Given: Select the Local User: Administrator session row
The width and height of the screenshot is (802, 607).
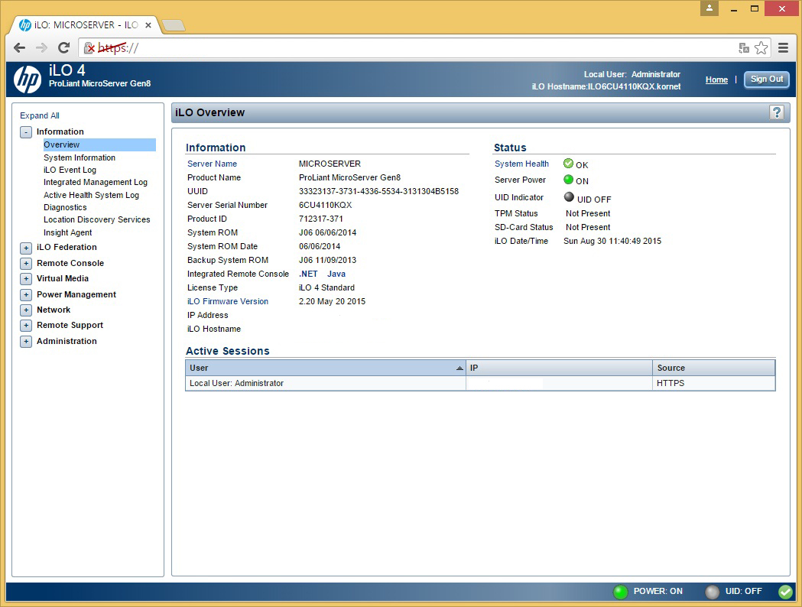Looking at the screenshot, I should tap(480, 383).
